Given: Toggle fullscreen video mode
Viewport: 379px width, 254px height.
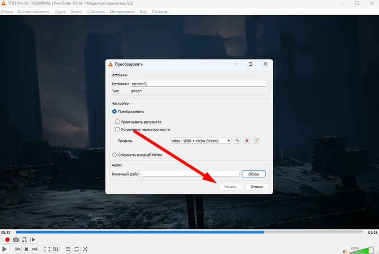Looking at the screenshot, I should pyautogui.click(x=47, y=249).
